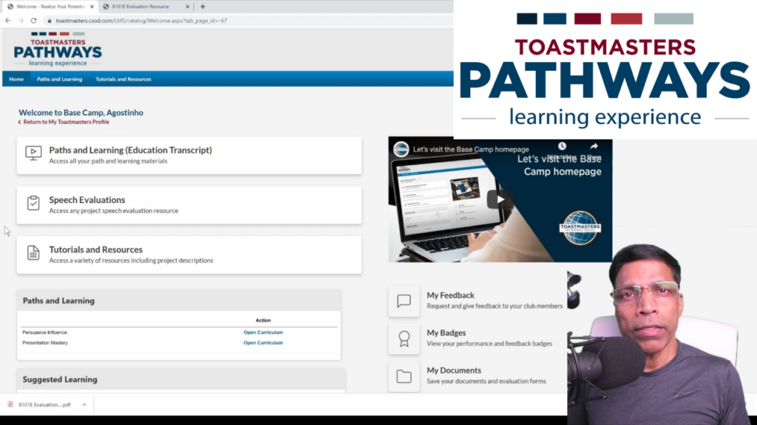
Task: Click the Watch later clock icon on video
Action: [562, 146]
